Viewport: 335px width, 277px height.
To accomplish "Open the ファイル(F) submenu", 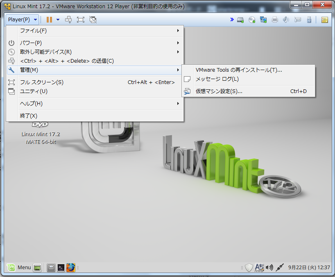I will tap(95, 31).
